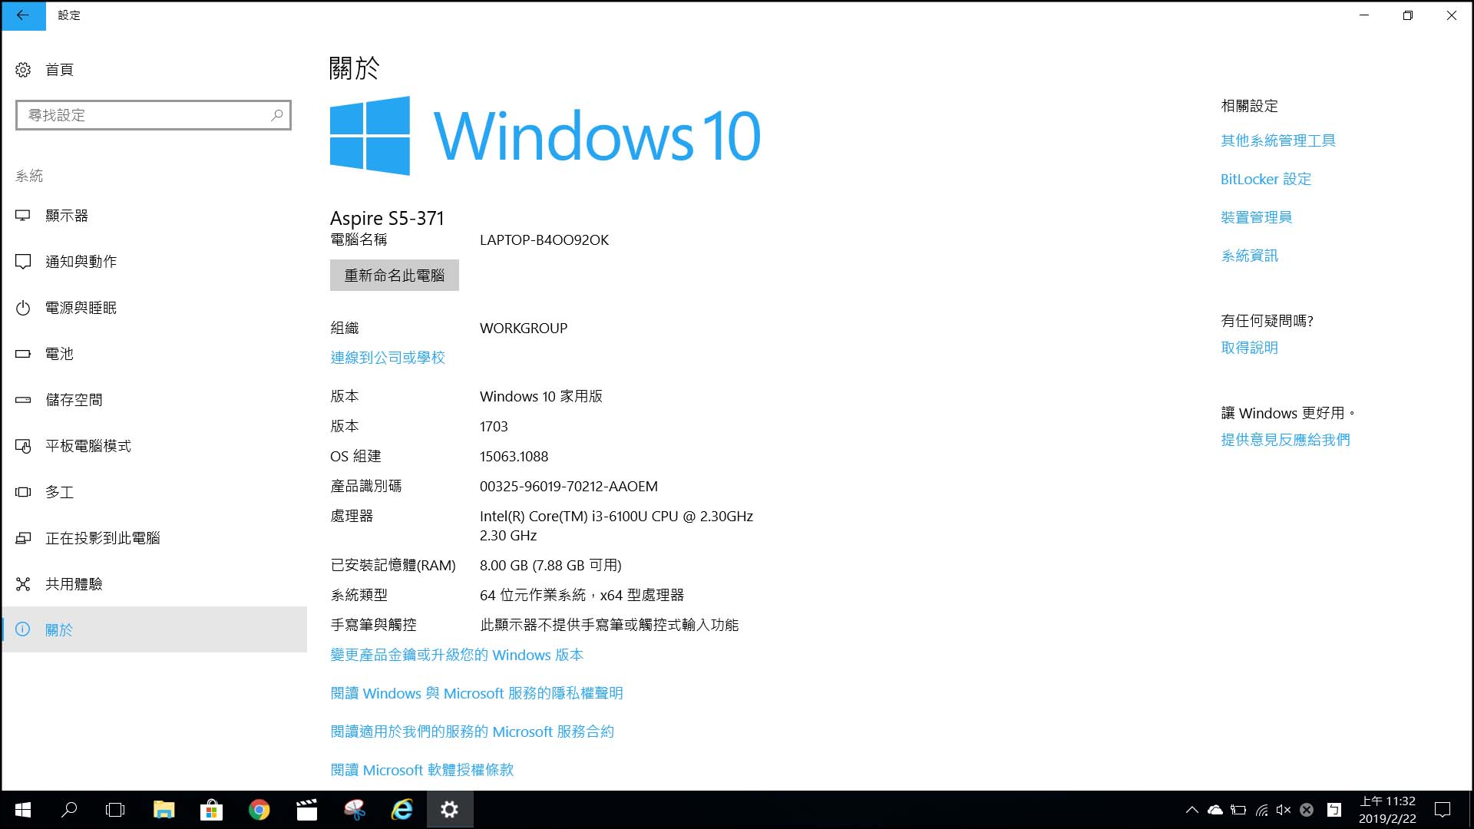The width and height of the screenshot is (1474, 829).
Task: Click the battery charging tray icon
Action: [x=1238, y=810]
